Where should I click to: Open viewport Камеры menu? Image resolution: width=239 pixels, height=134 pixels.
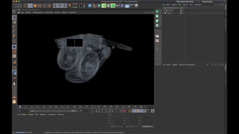coord(28,12)
